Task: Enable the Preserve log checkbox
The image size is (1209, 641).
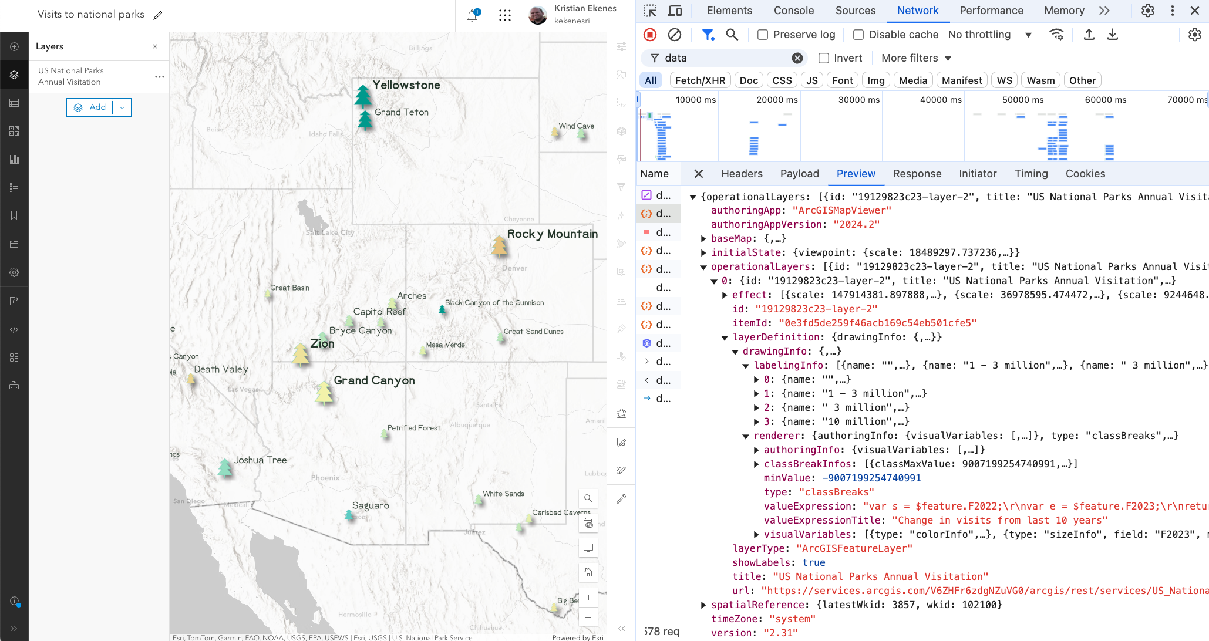Action: click(763, 35)
